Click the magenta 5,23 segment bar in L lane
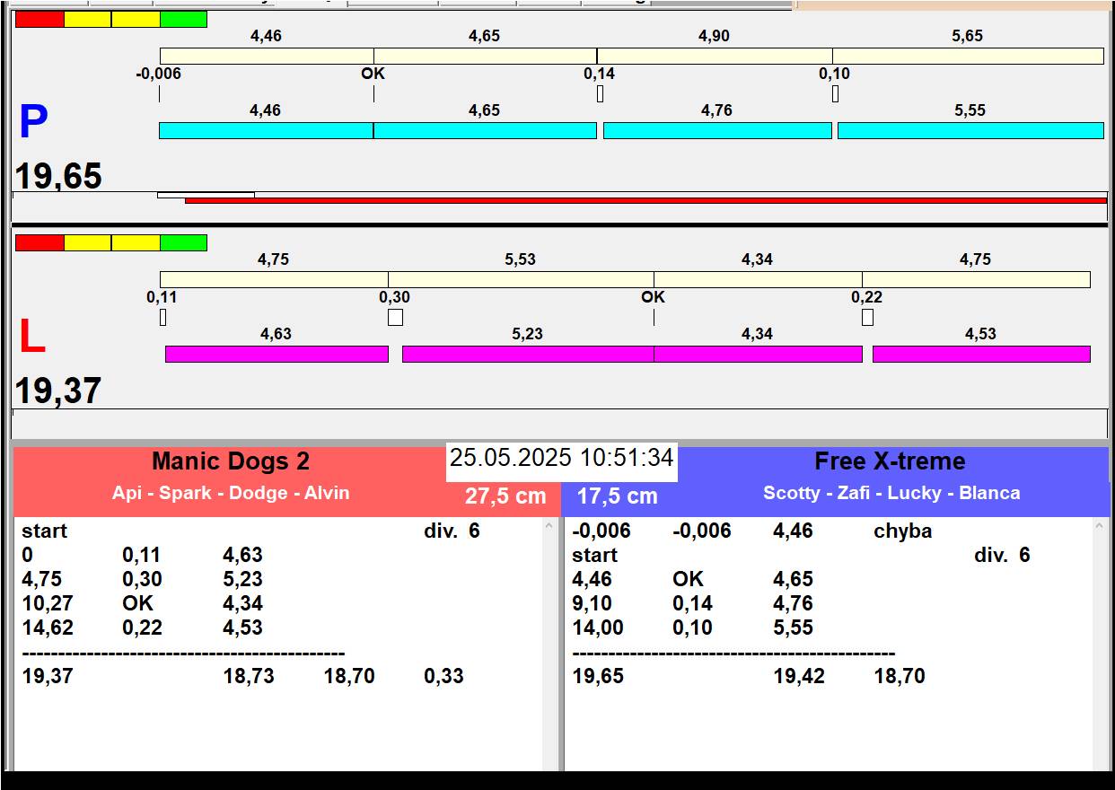 (x=527, y=354)
